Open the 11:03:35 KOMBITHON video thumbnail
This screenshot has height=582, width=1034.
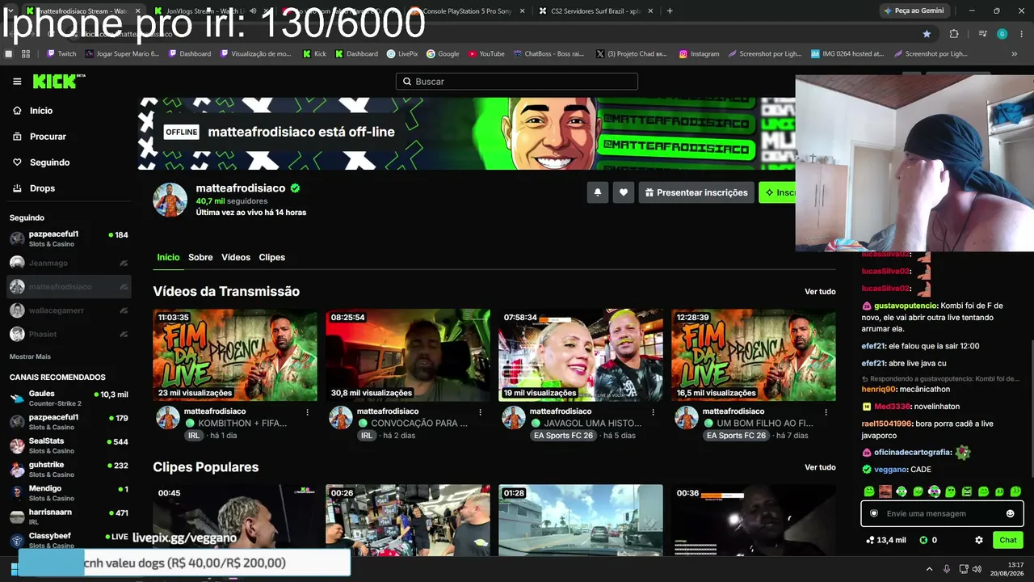coord(235,355)
